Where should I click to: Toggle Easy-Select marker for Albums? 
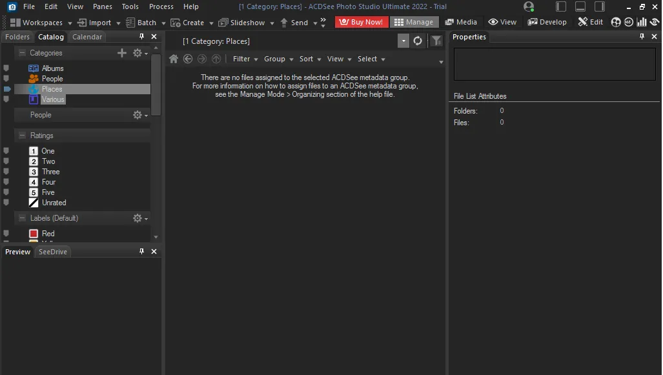[6, 68]
